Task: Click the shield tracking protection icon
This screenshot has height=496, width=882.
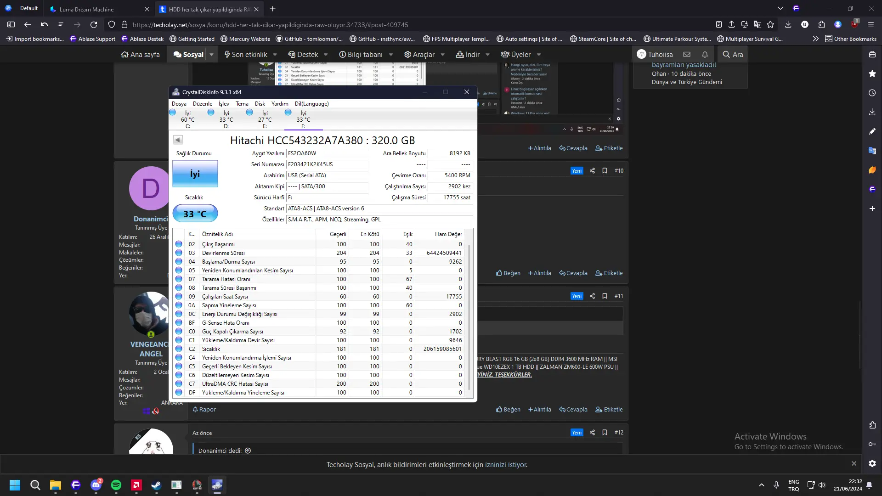Action: coord(112,25)
